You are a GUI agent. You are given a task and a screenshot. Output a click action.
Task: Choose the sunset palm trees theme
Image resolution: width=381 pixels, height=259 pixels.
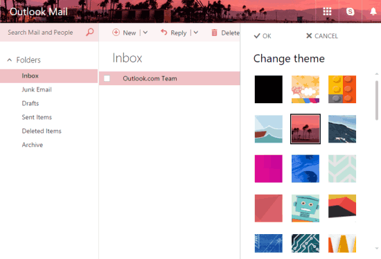(x=305, y=129)
